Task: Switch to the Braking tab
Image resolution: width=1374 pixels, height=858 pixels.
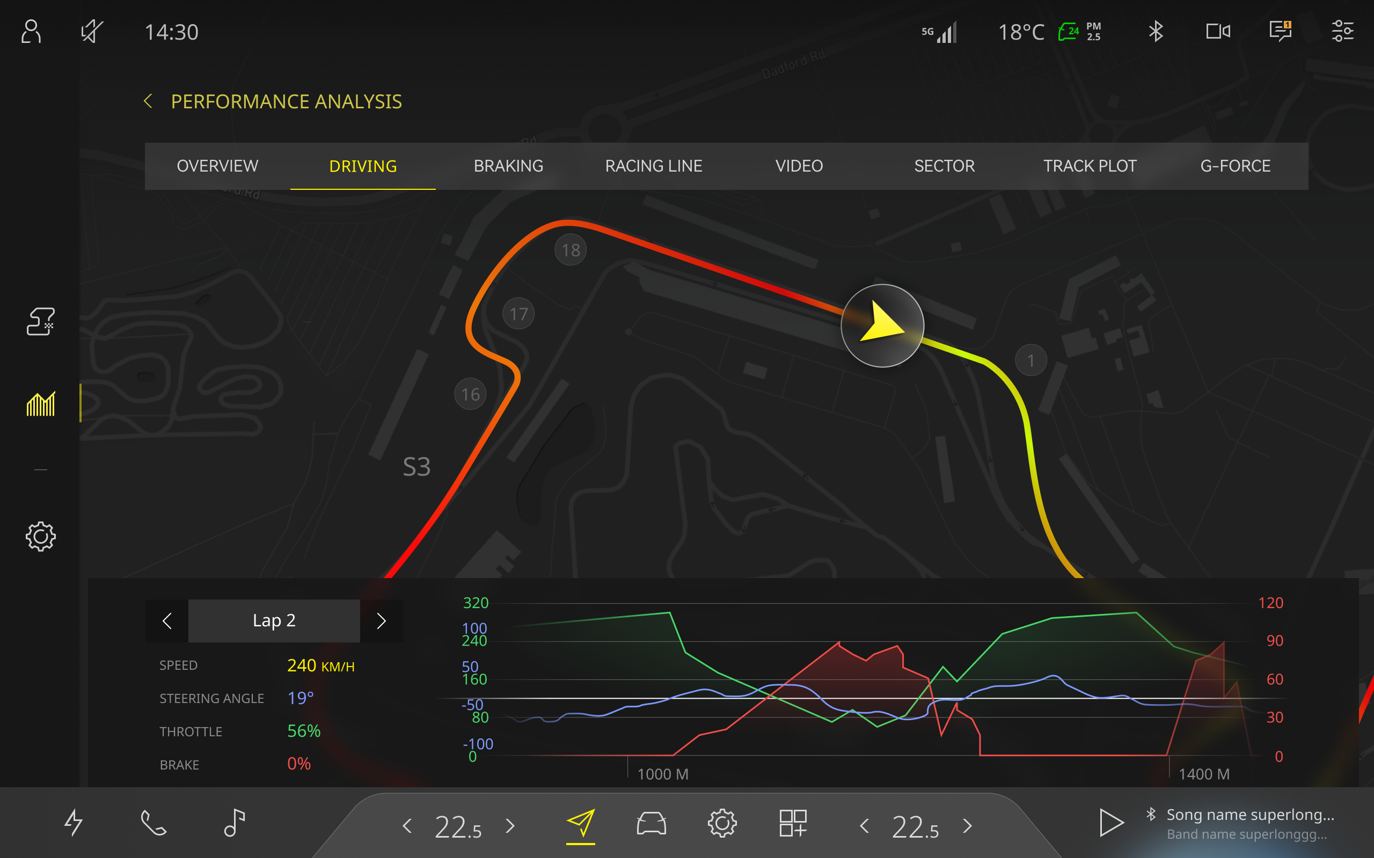Action: [x=508, y=166]
